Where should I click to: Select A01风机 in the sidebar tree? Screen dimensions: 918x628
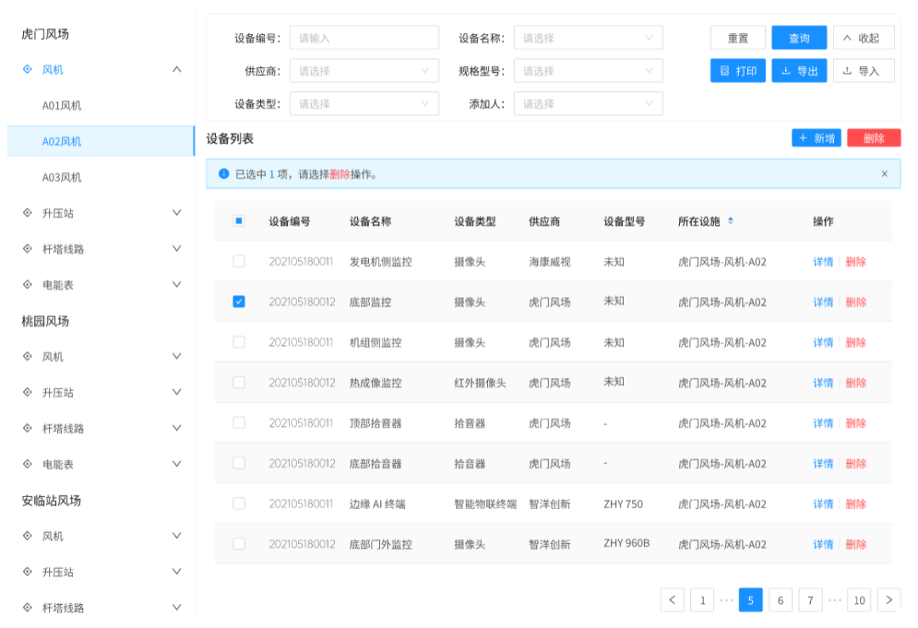coord(62,106)
